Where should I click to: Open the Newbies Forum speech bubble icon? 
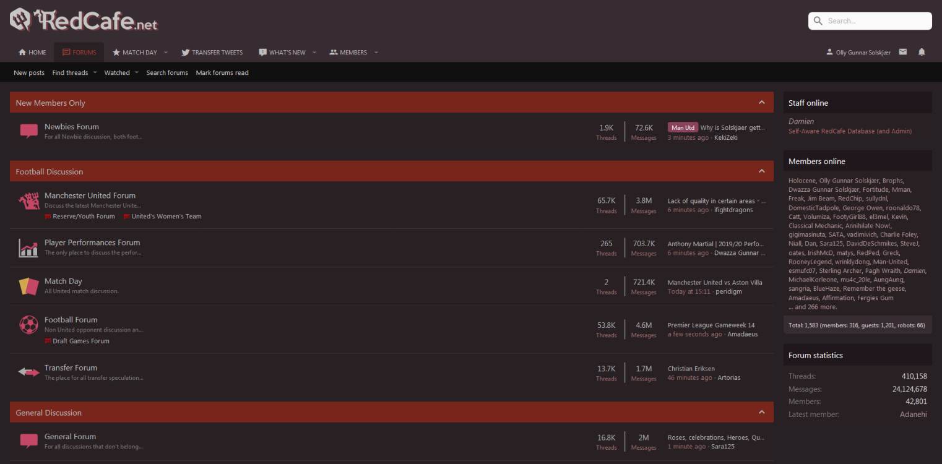pyautogui.click(x=28, y=131)
